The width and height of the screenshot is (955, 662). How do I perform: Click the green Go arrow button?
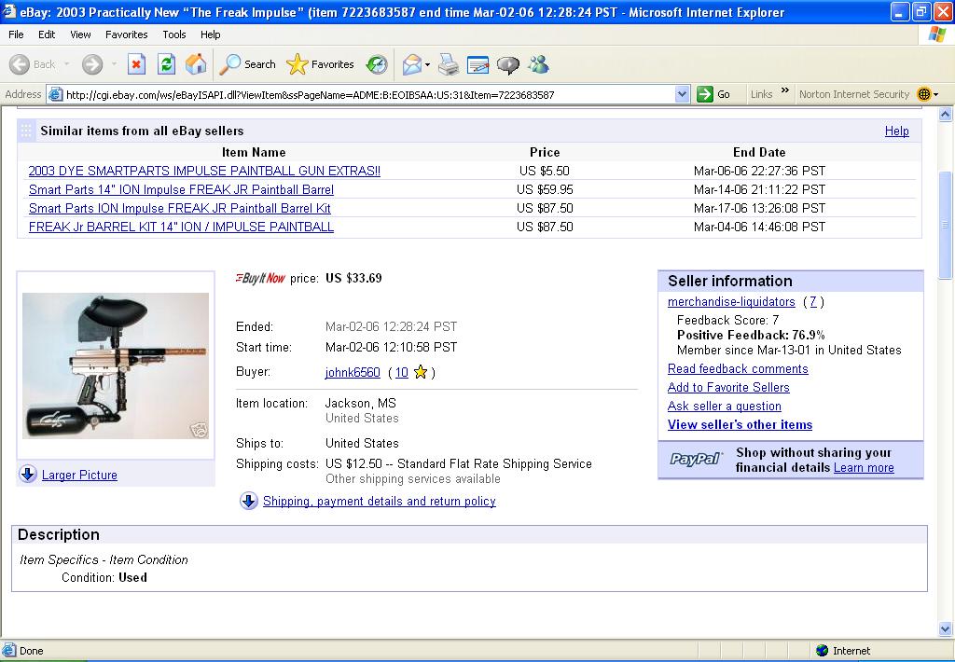pyautogui.click(x=705, y=94)
